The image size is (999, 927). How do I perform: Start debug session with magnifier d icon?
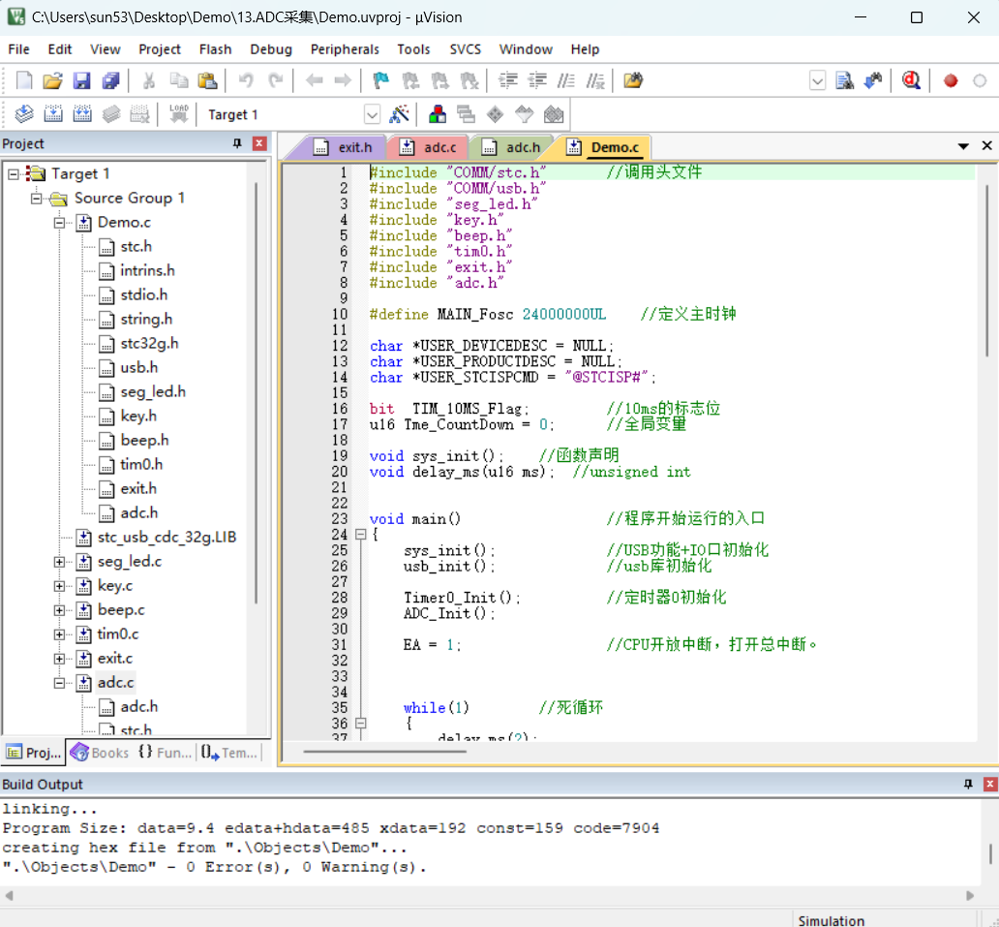[911, 81]
